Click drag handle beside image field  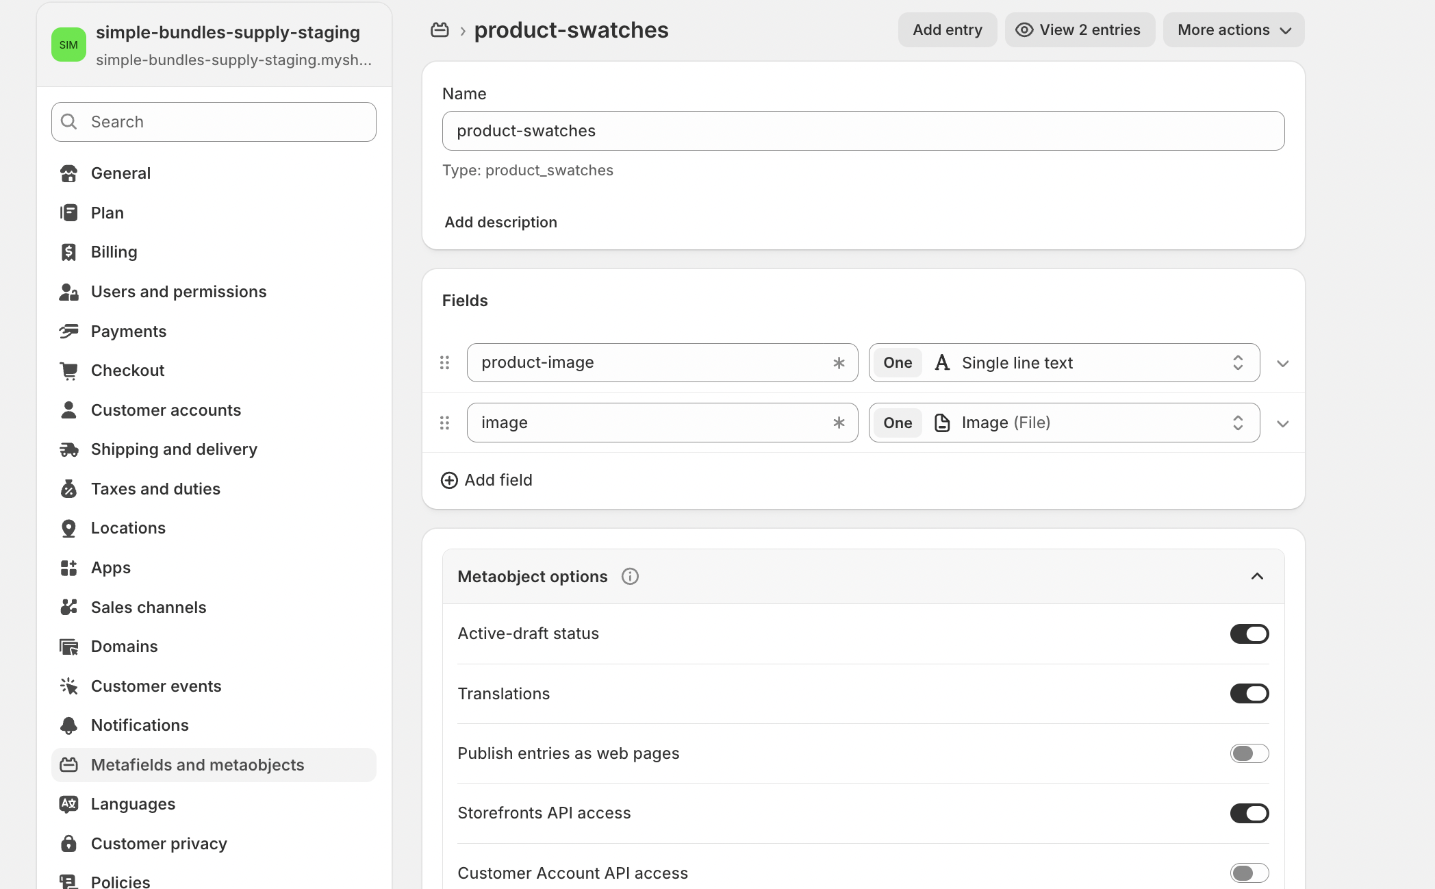click(x=444, y=423)
